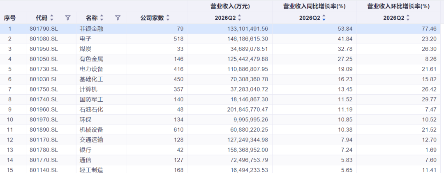Viewport: 444px width, 173px height.
Task: Click year-over-year growth value 27.25
Action: point(345,59)
